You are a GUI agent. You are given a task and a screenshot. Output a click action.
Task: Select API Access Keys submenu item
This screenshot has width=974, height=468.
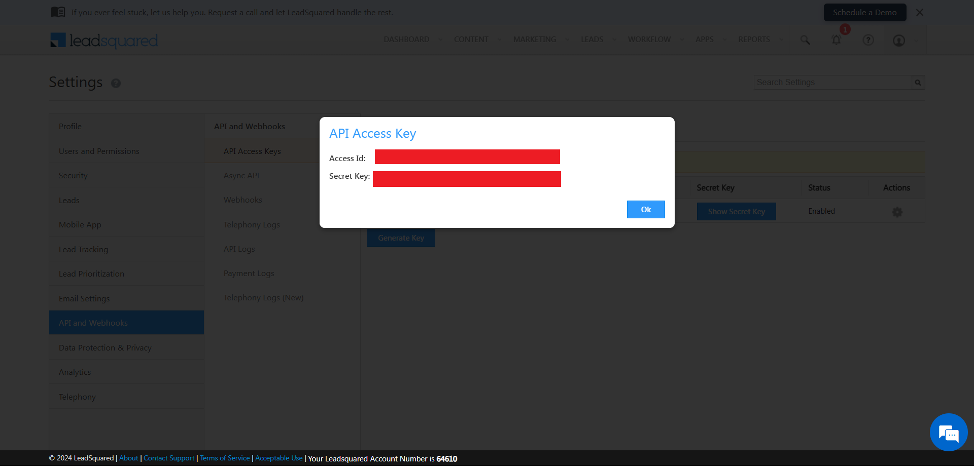coord(252,151)
